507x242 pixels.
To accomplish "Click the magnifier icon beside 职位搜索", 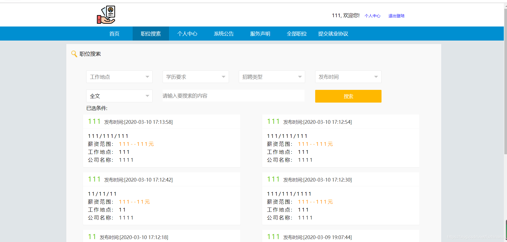I will coord(74,54).
